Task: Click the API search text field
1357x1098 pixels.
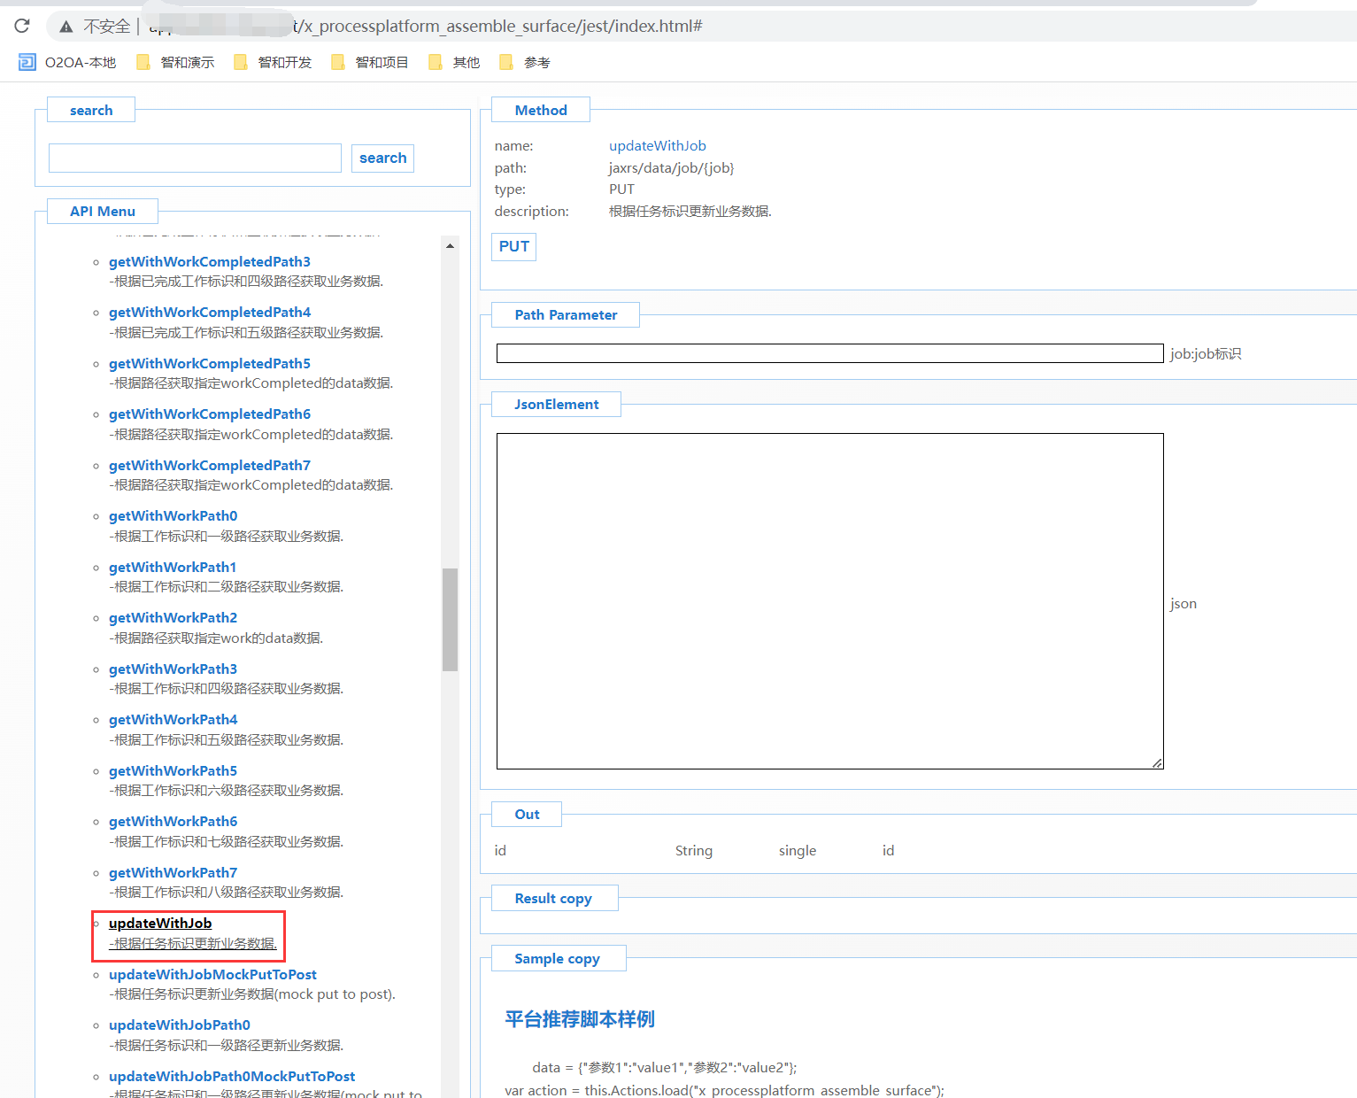Action: tap(195, 158)
